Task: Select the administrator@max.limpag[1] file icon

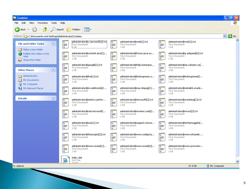Action: 114,91
